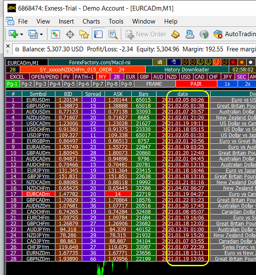Click the PV button
This screenshot has height=275, width=256.
[x=66, y=77]
